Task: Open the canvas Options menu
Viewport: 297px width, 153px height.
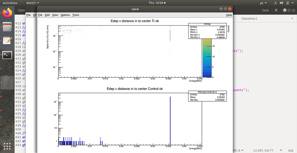Action: [65, 15]
